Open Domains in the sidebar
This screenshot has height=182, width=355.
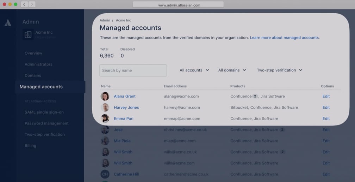tap(33, 75)
